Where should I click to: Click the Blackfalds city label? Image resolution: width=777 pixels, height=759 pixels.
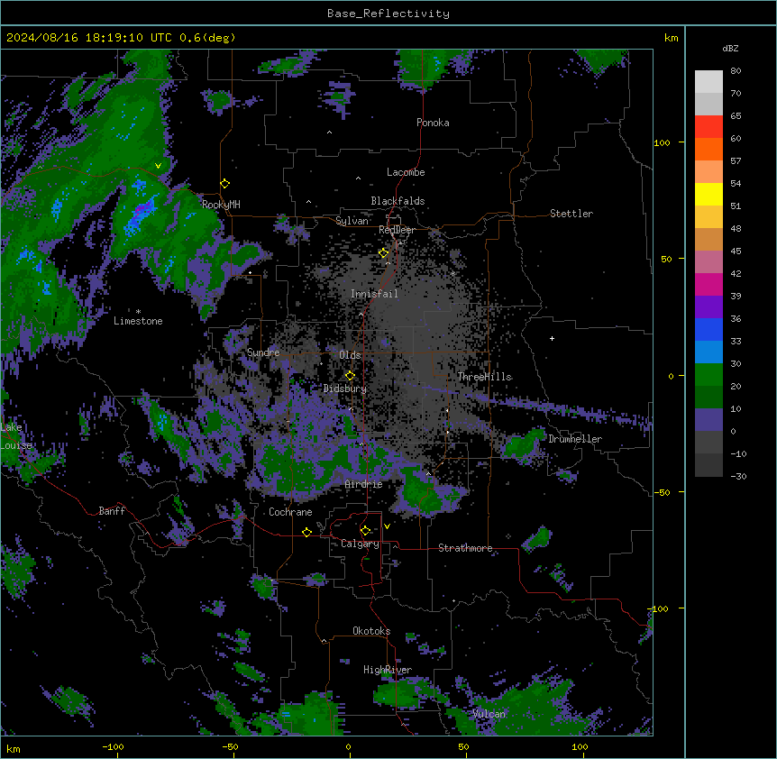click(x=398, y=201)
